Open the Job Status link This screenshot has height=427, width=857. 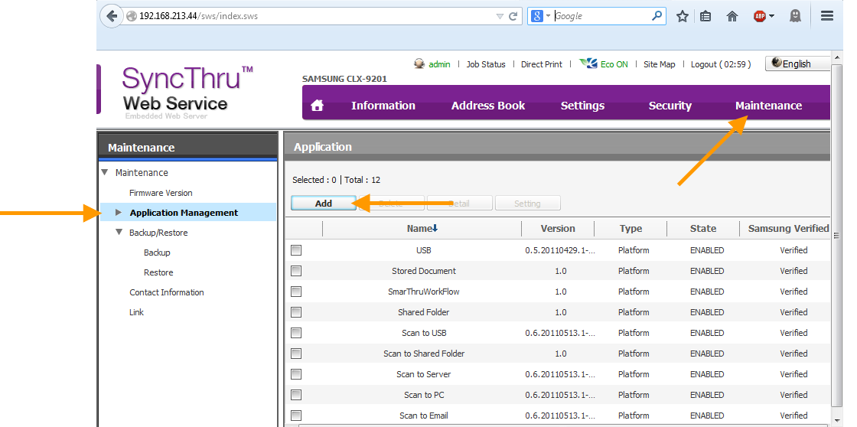(x=486, y=64)
